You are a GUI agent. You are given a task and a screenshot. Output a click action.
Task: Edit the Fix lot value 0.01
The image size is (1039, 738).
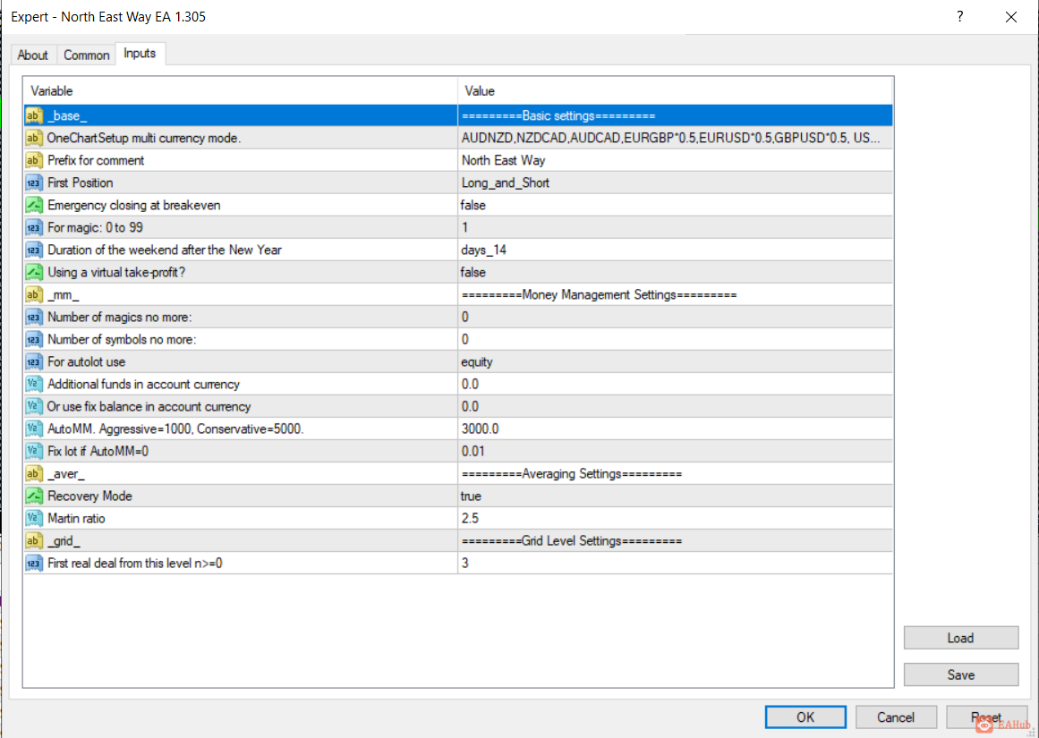click(676, 451)
